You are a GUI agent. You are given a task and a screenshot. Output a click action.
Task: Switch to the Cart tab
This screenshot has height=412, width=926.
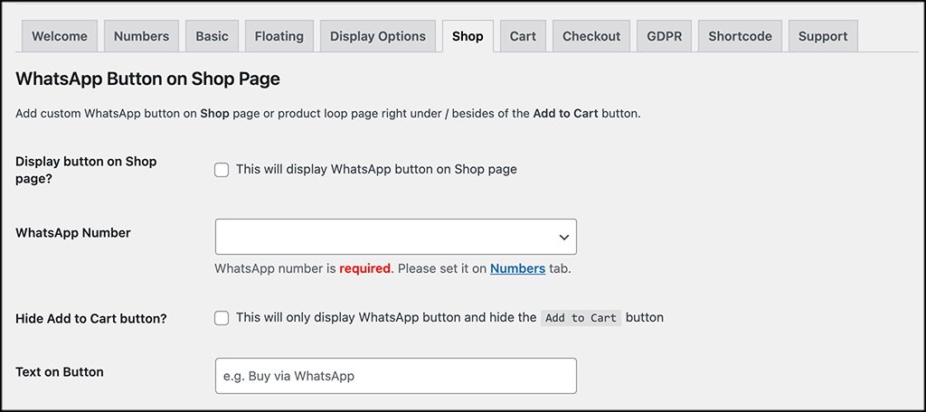(x=523, y=36)
